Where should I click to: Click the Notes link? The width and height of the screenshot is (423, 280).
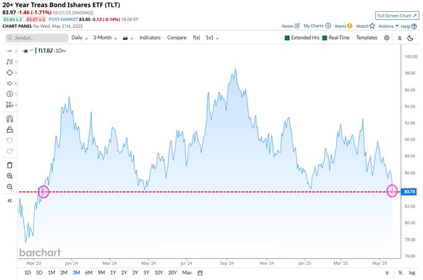tap(287, 26)
